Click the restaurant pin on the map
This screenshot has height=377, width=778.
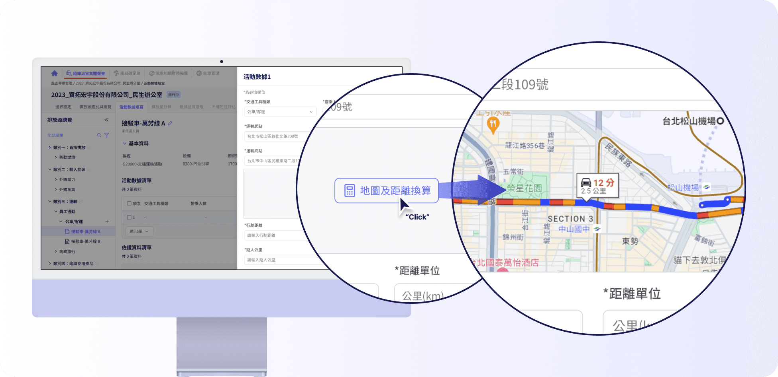coord(493,125)
